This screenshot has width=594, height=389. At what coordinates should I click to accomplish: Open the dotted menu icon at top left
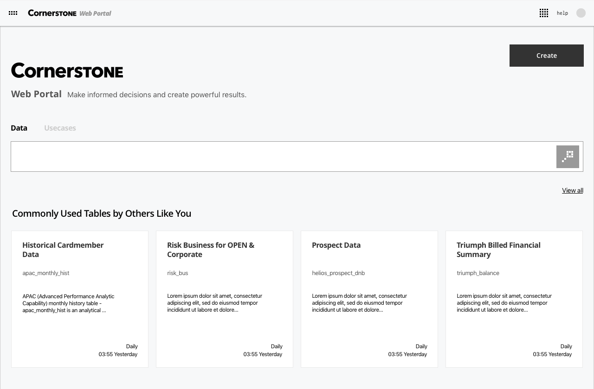[x=13, y=13]
